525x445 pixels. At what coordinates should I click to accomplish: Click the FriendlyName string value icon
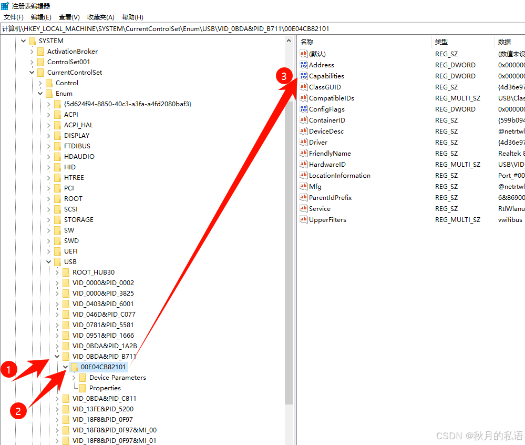click(x=303, y=153)
